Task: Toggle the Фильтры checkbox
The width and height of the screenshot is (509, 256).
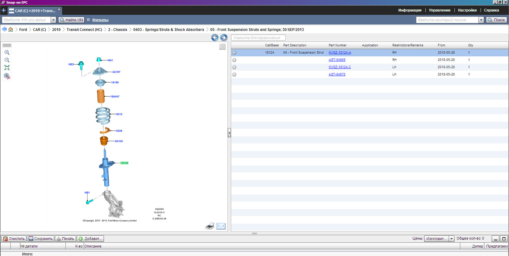Action: pyautogui.click(x=88, y=20)
